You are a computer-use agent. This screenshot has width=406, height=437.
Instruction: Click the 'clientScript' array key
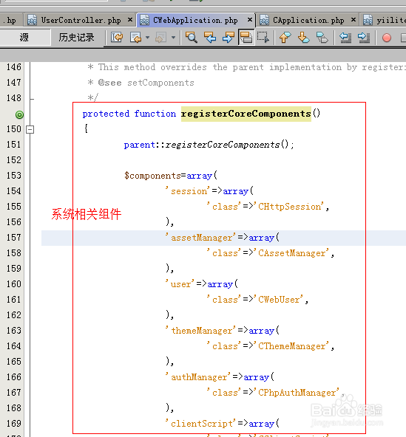200,424
